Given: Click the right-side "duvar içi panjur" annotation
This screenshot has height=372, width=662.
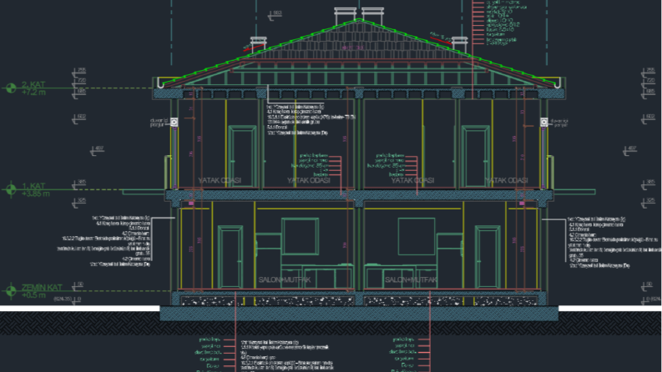Looking at the screenshot, I should tap(560, 123).
